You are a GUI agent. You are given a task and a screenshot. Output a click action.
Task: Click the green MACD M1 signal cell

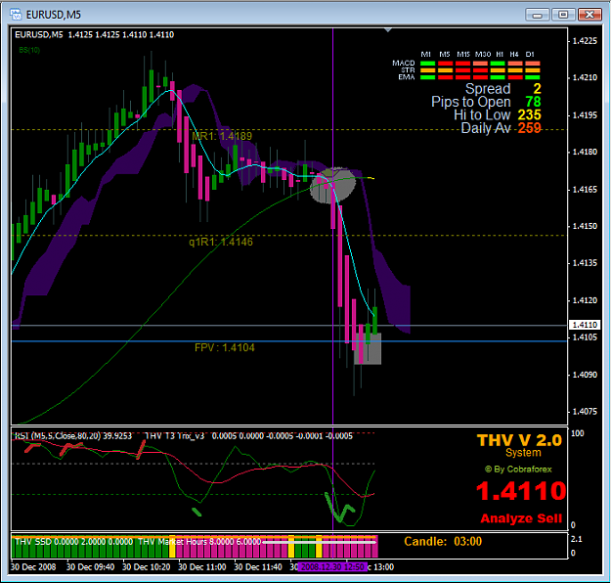(428, 64)
